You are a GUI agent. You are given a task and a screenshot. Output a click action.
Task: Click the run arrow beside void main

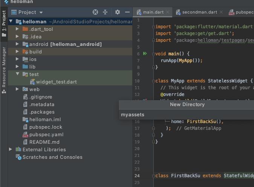tap(145, 53)
